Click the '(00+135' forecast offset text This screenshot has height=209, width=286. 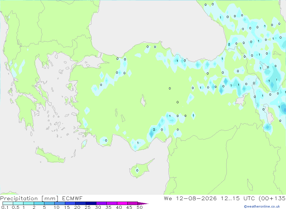click(x=272, y=198)
